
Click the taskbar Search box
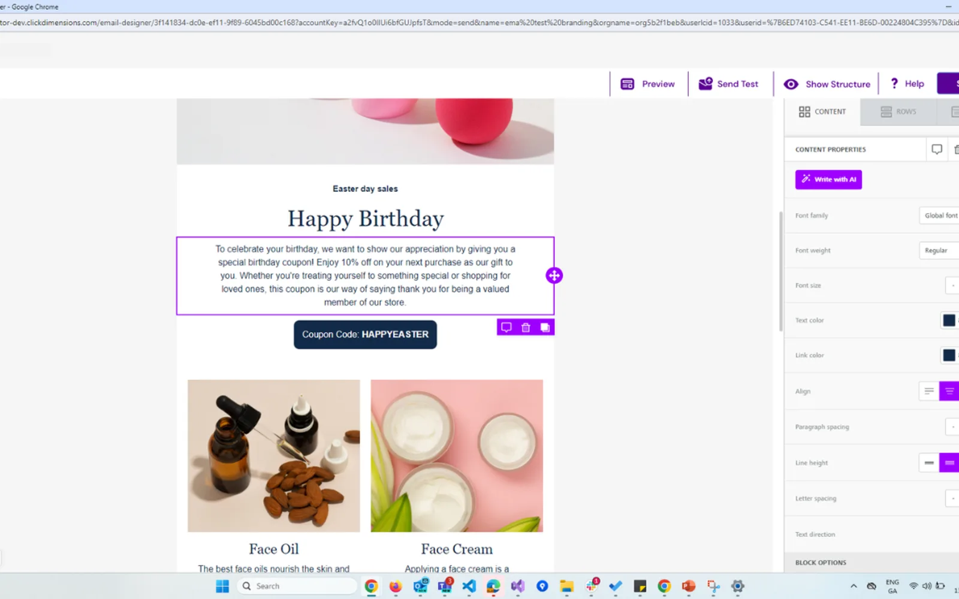[x=298, y=586]
